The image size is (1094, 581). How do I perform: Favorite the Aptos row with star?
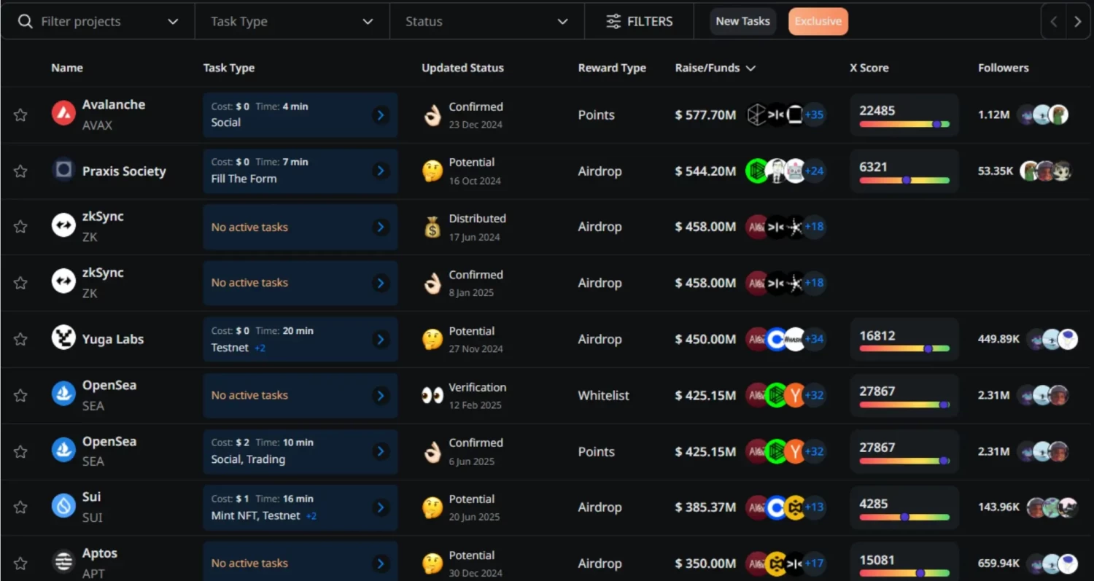pyautogui.click(x=20, y=564)
